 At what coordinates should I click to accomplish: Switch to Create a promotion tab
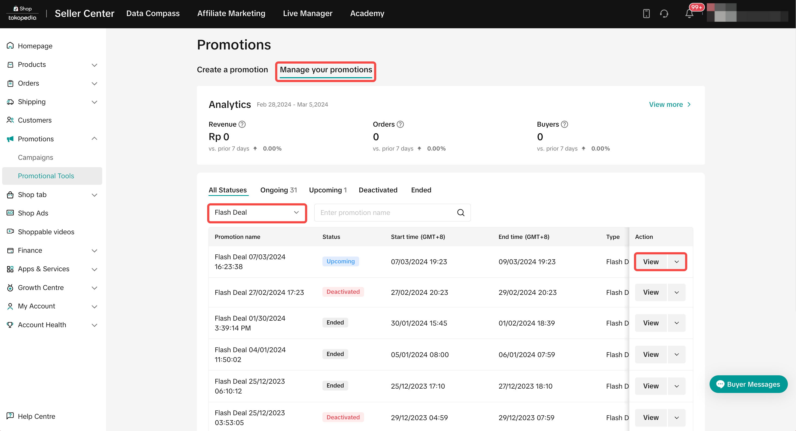pyautogui.click(x=232, y=70)
